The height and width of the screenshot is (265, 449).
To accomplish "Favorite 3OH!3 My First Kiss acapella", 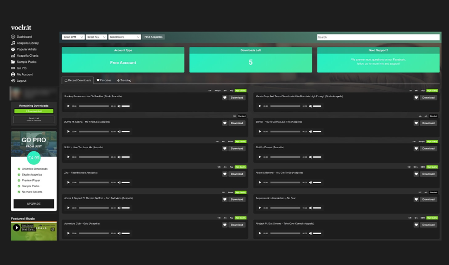I will coord(225,123).
